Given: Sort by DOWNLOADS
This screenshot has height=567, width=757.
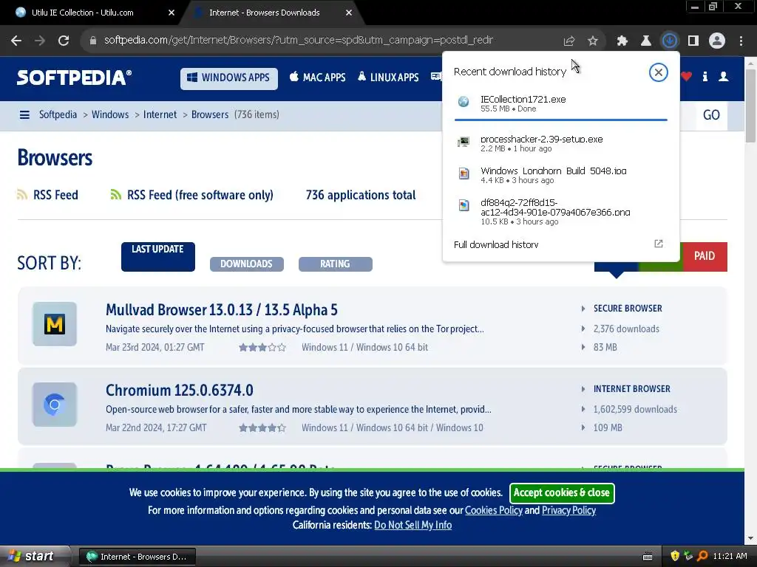Looking at the screenshot, I should click(x=246, y=264).
